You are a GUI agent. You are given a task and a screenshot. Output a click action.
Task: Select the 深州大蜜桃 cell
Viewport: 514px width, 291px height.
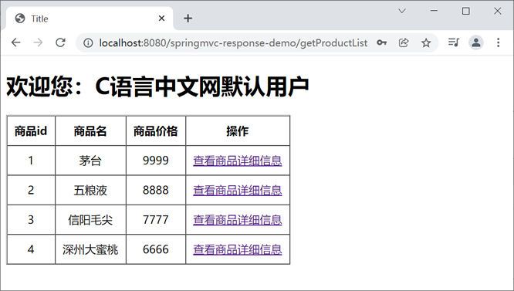[90, 249]
